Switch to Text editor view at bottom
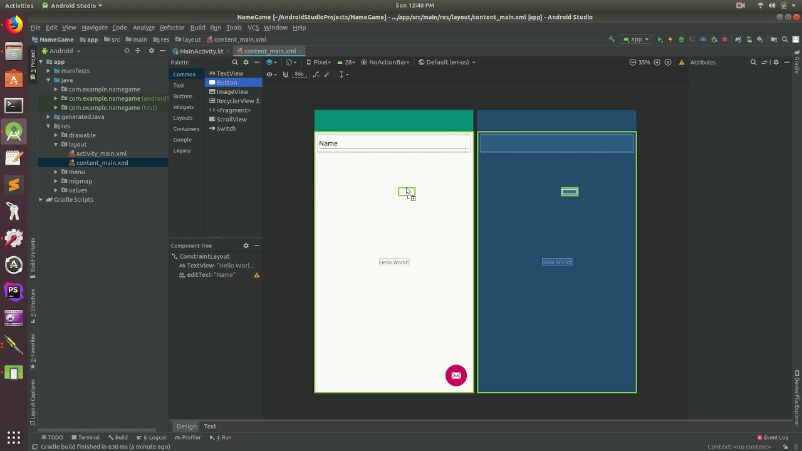Image resolution: width=802 pixels, height=451 pixels. tap(210, 426)
